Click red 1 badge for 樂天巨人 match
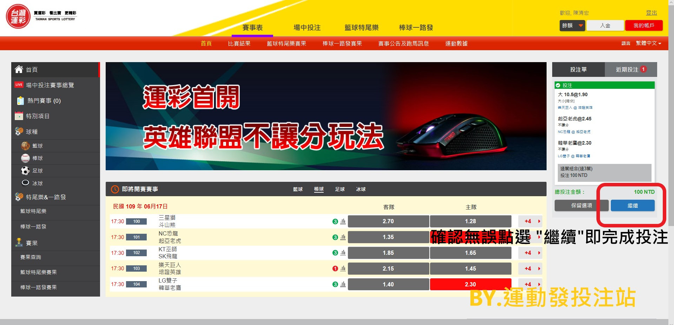This screenshot has width=674, height=325. click(x=335, y=268)
